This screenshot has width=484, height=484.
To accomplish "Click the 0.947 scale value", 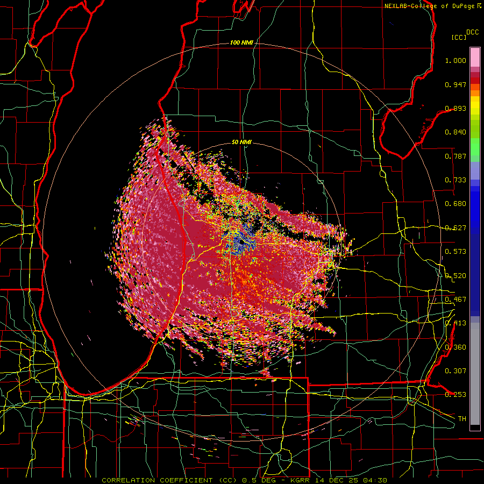I will 455,84.
